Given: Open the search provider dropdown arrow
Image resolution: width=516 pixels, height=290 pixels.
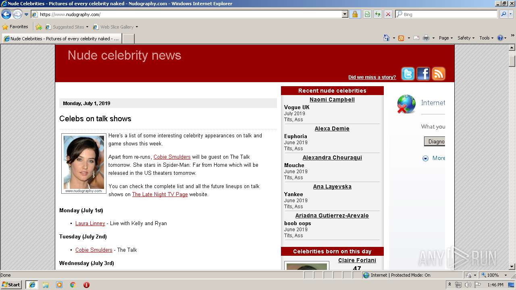Looking at the screenshot, I should pyautogui.click(x=510, y=14).
